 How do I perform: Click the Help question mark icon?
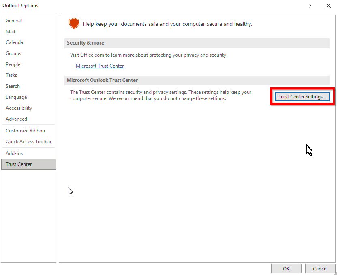(310, 6)
